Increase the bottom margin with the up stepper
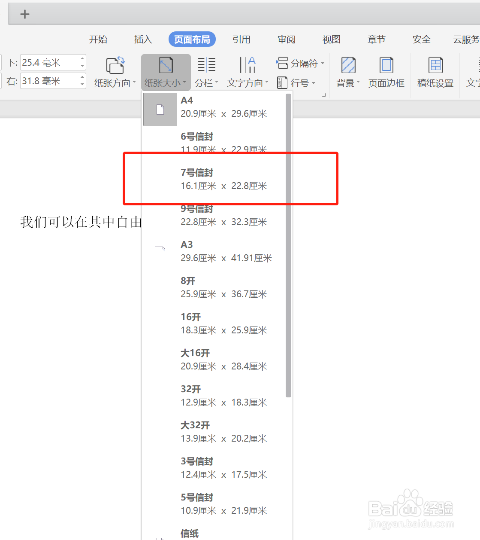This screenshot has width=480, height=540. coord(82,59)
